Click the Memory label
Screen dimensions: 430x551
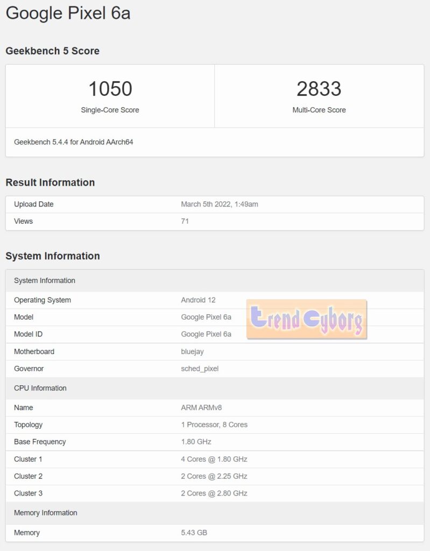(x=27, y=533)
